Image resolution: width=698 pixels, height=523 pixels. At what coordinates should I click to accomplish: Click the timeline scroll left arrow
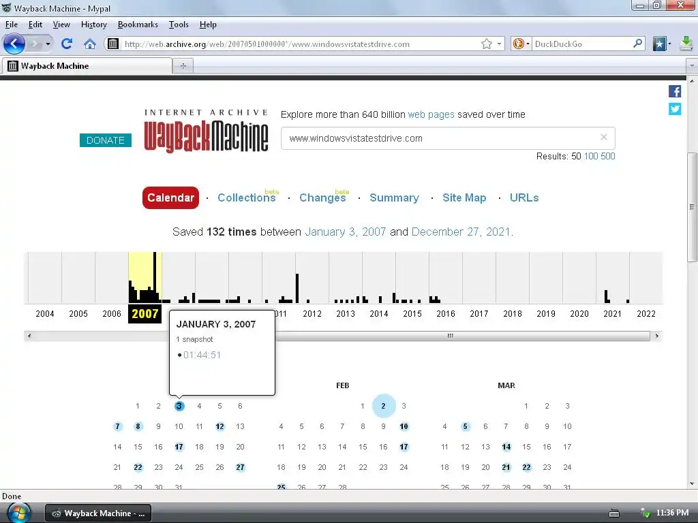29,336
